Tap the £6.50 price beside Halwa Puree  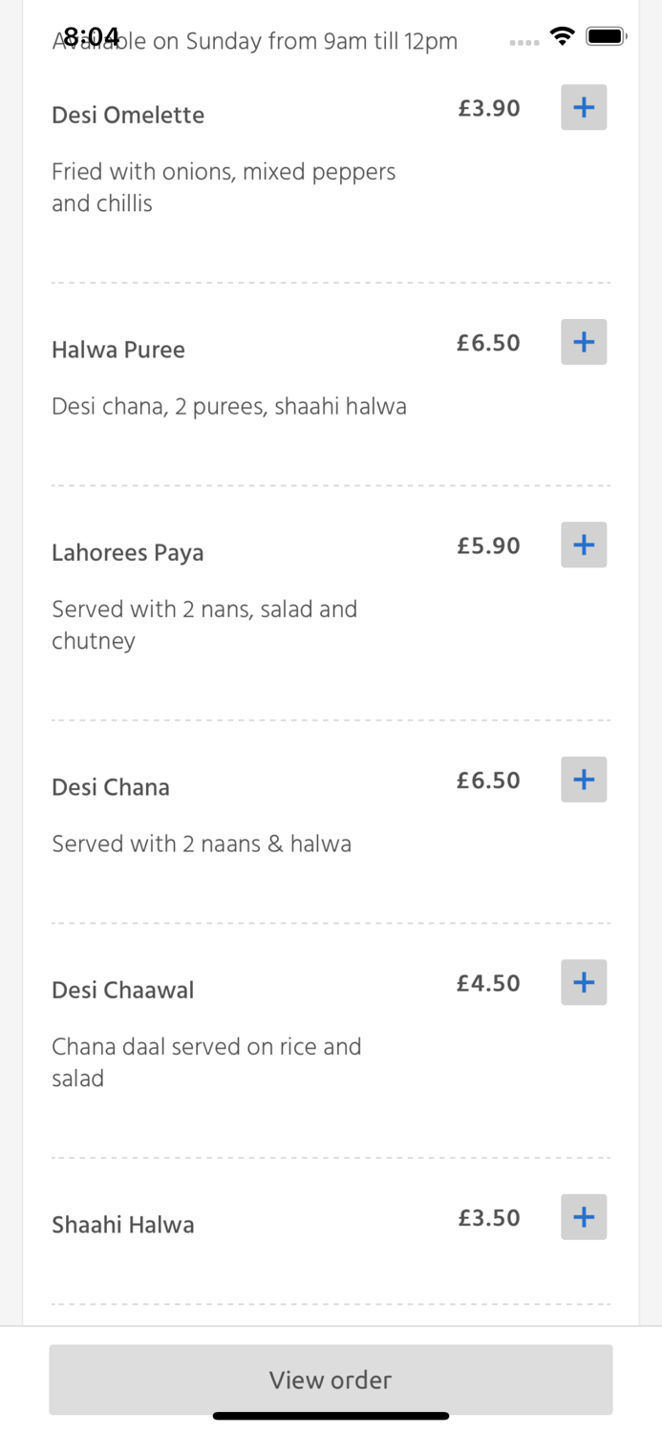click(488, 343)
